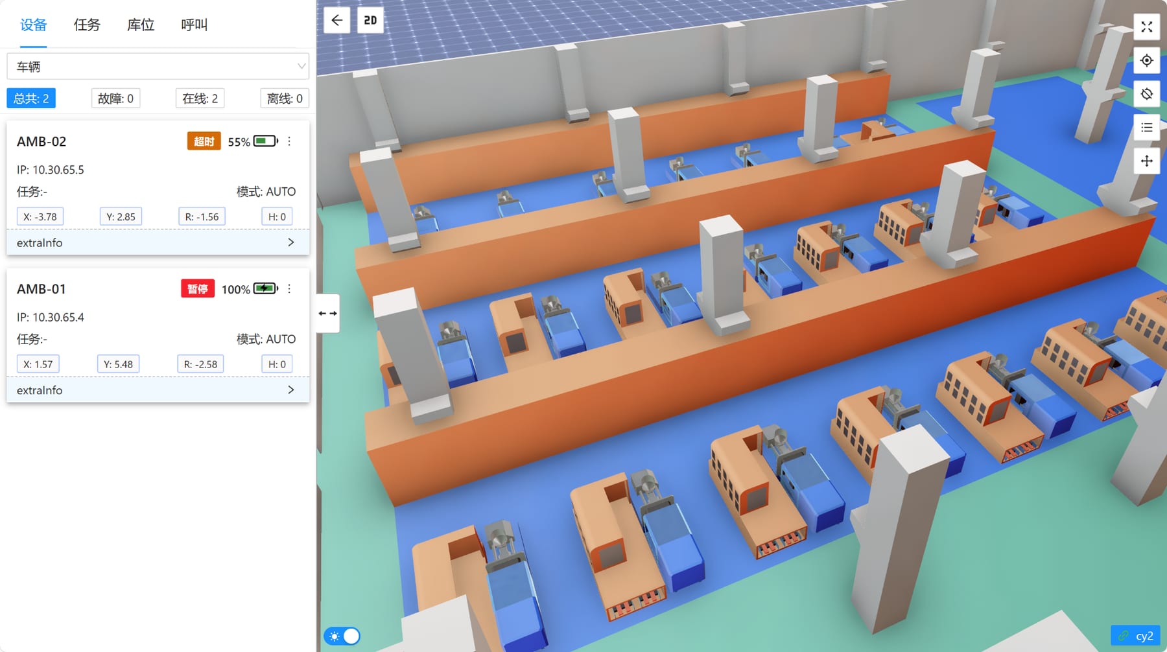Select the 离线: 0 filter button
This screenshot has height=652, width=1167.
click(285, 99)
